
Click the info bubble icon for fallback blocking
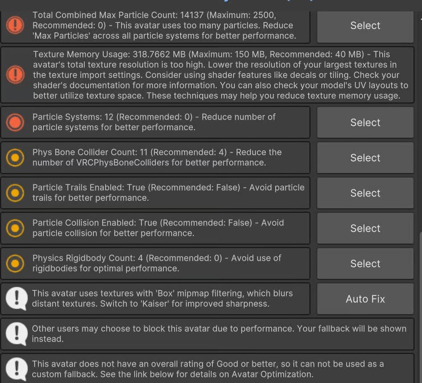point(16,334)
